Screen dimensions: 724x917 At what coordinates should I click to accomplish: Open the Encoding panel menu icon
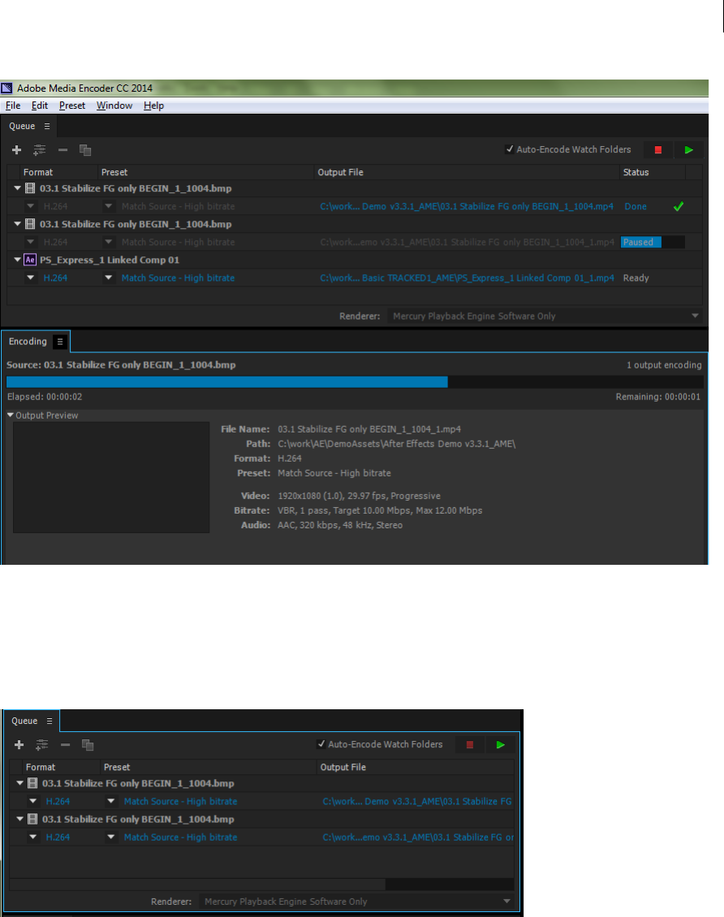pyautogui.click(x=59, y=342)
